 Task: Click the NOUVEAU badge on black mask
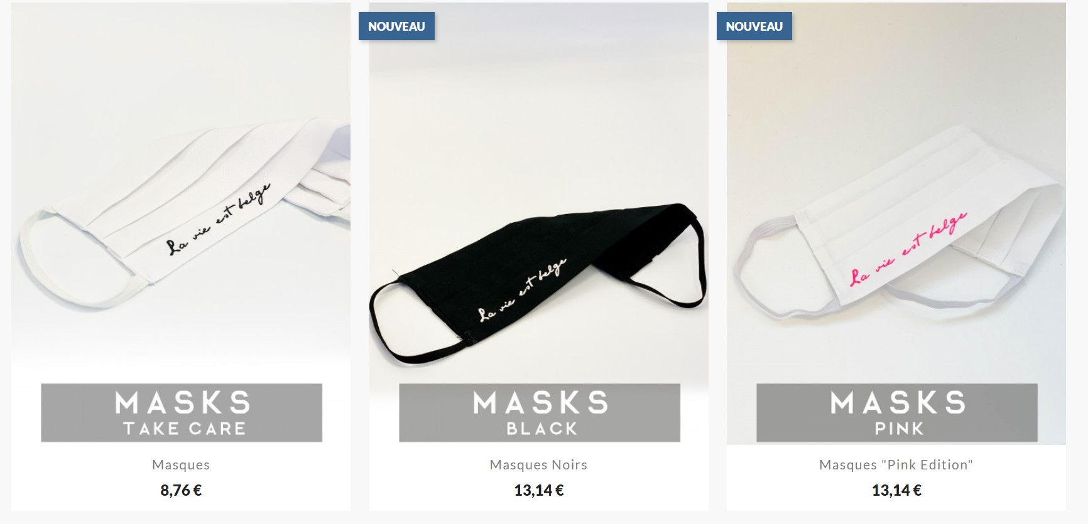pyautogui.click(x=396, y=26)
